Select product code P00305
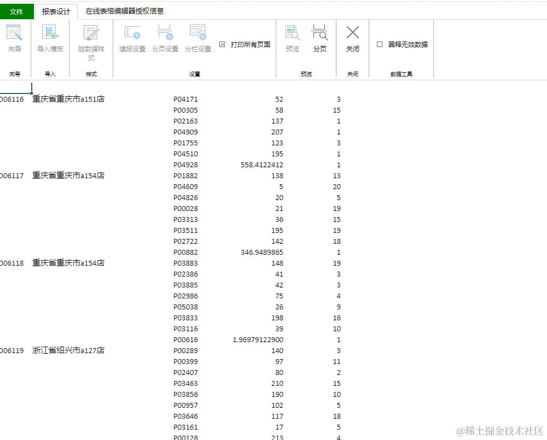The height and width of the screenshot is (440, 547). coord(185,110)
